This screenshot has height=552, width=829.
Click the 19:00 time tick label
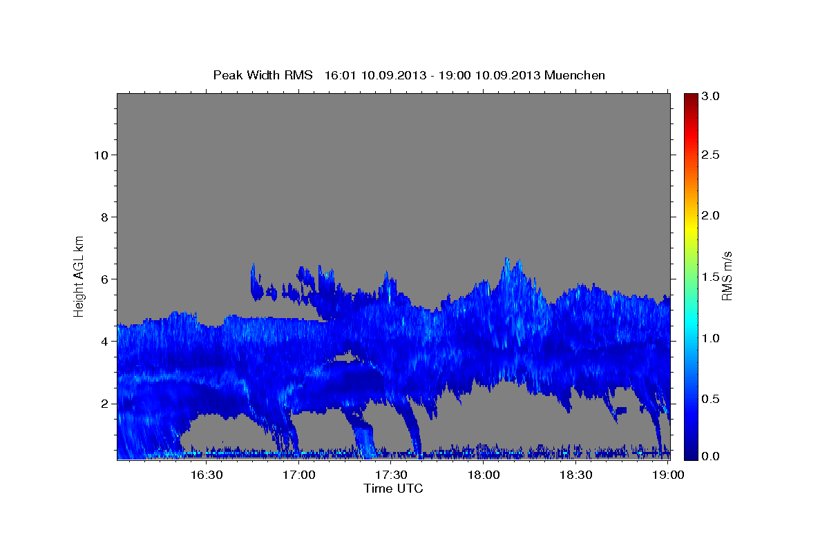pyautogui.click(x=668, y=475)
